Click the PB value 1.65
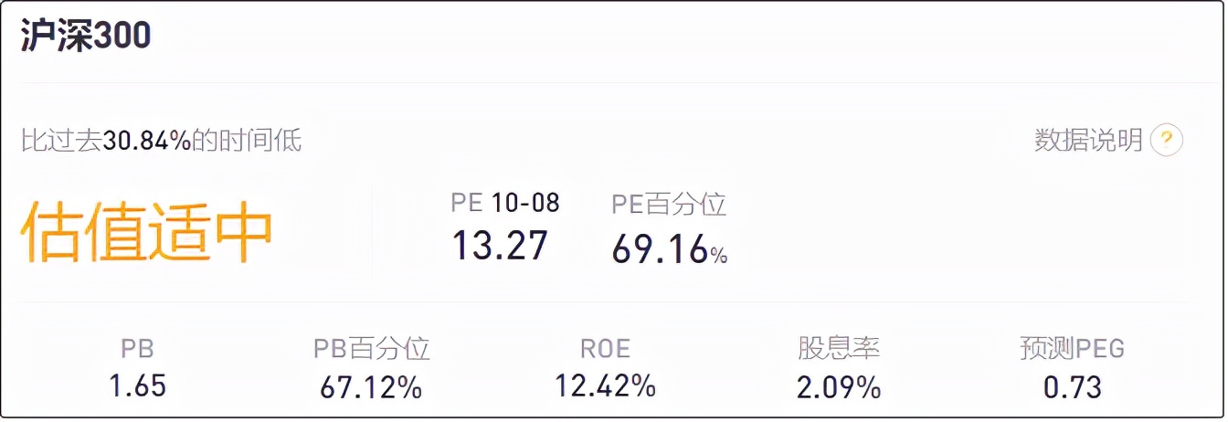The height and width of the screenshot is (422, 1228). (138, 385)
